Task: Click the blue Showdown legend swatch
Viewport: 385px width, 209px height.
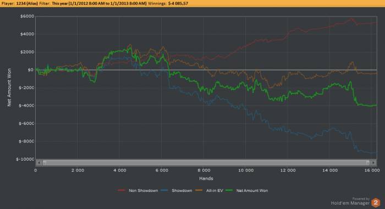Action: coord(164,190)
